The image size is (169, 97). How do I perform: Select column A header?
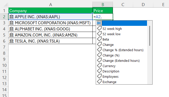tap(51, 5)
